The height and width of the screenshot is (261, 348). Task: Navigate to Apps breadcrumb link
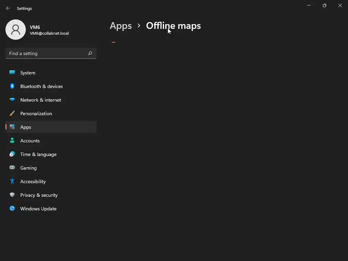121,26
